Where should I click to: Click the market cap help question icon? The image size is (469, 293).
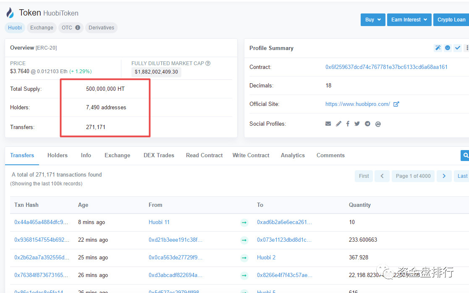(208, 63)
